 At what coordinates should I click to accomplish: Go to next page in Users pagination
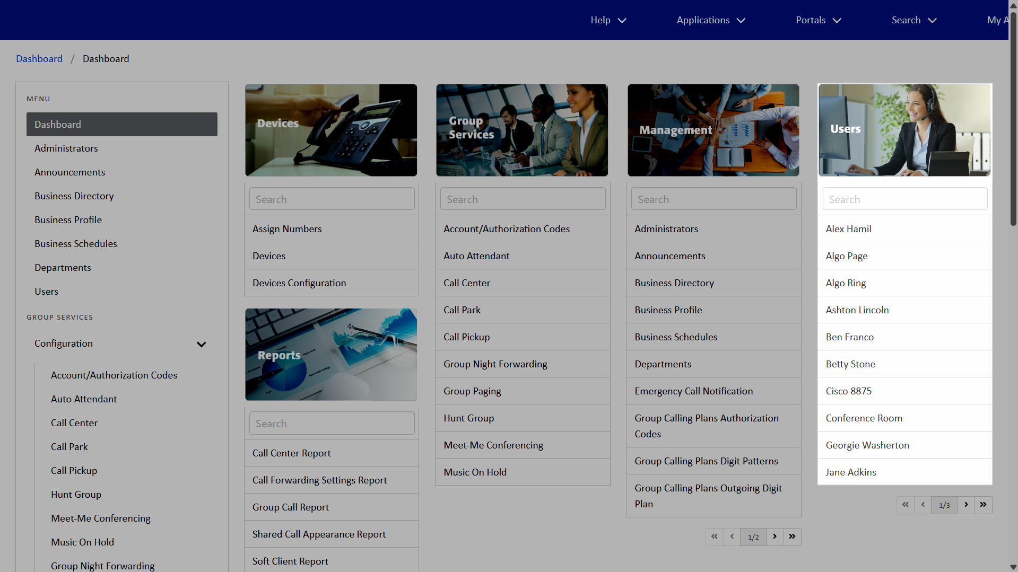pos(966,505)
